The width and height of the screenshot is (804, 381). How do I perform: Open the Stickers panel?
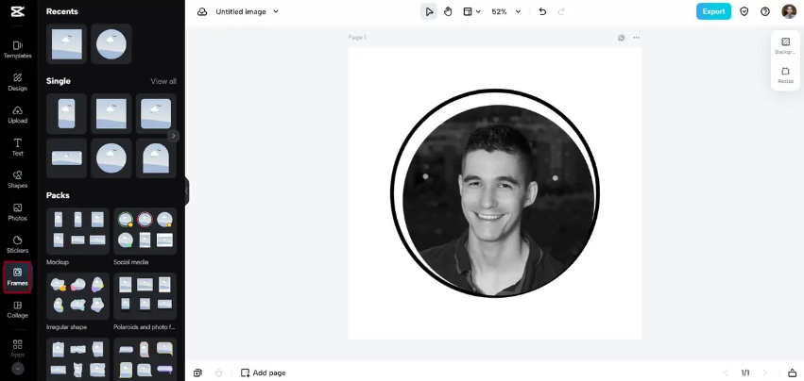pos(17,244)
